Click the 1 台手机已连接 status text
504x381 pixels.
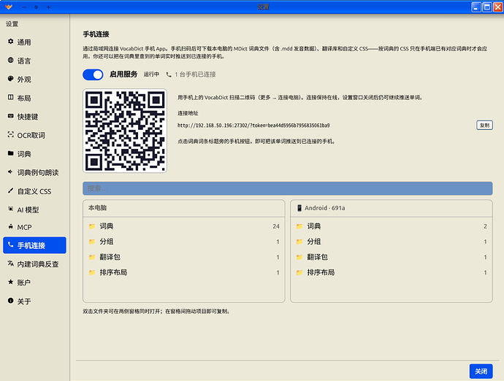point(195,74)
